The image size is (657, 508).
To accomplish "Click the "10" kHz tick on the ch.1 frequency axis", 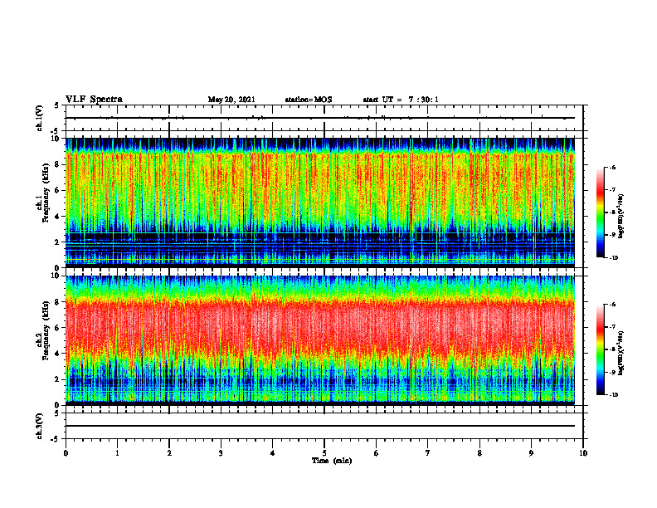I will coord(56,139).
